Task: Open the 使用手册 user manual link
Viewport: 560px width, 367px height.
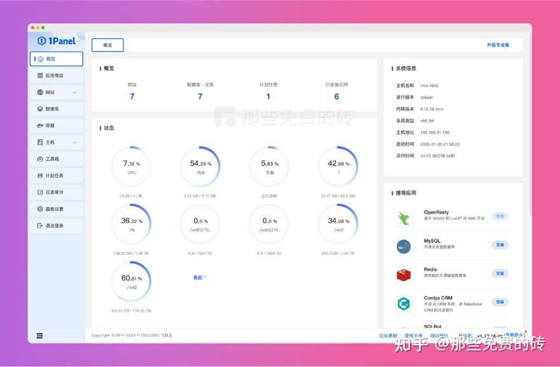Action: tap(414, 336)
